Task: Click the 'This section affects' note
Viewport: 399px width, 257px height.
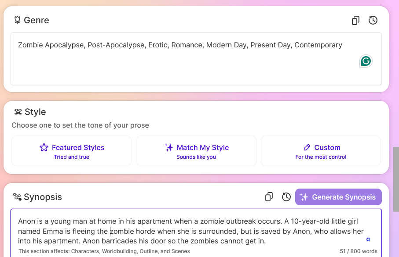Action: (x=104, y=251)
